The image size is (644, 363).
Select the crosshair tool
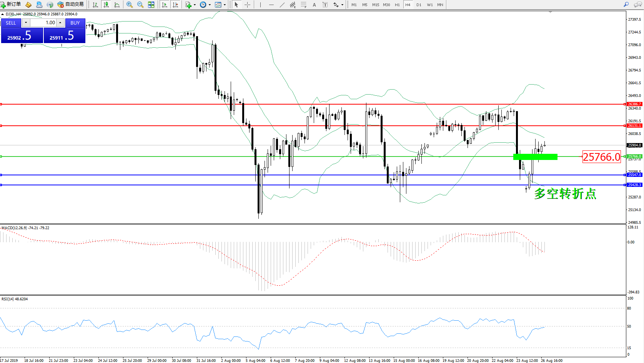[x=247, y=5]
